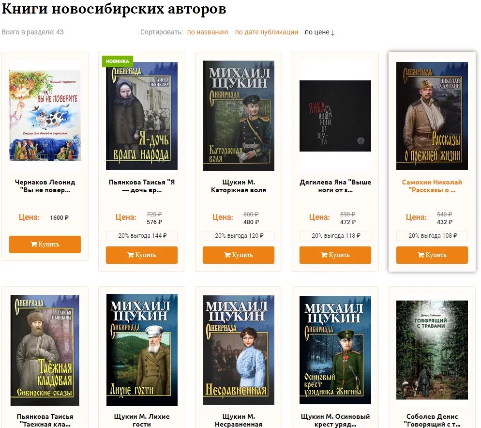The height and width of the screenshot is (428, 481).
Task: Open the "Щукин М. Несравненная" title link
Action: coord(239,420)
